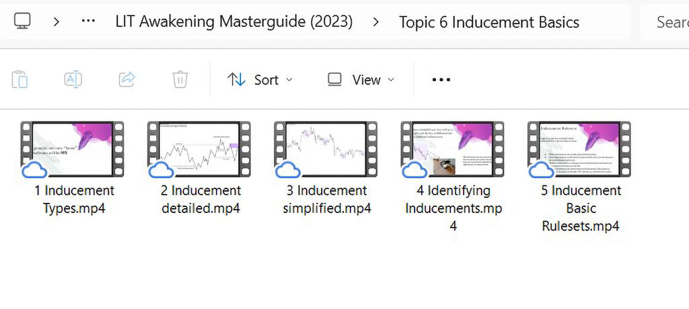Click the Rename toolbar icon
The image size is (689, 309).
coord(73,79)
